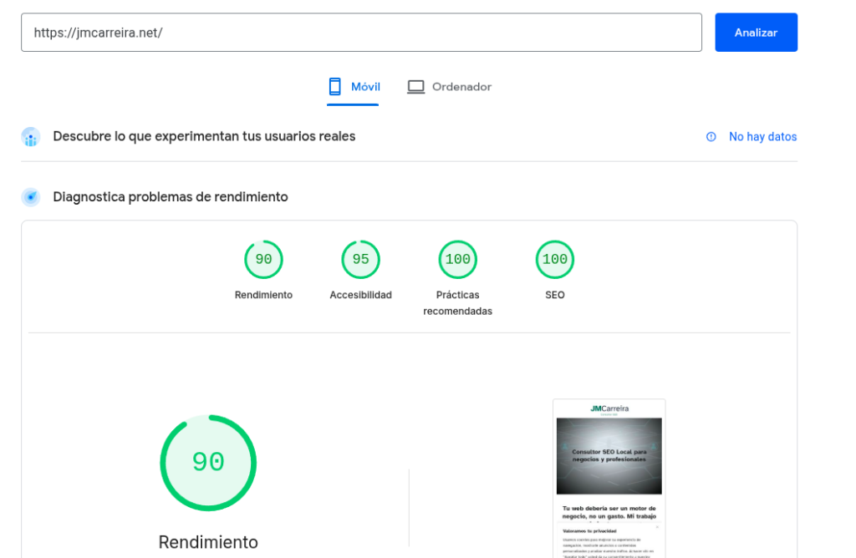Screen dimensions: 856x558
Task: Click the Chrome UX Report icon near usuarios reales
Action: click(30, 136)
